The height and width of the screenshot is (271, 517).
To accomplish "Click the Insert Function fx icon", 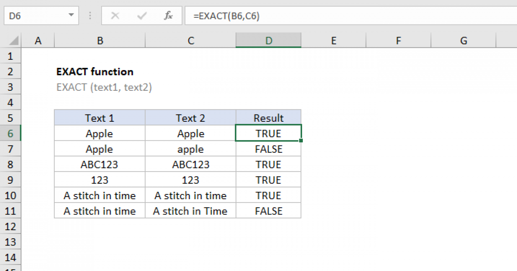I will [x=168, y=15].
